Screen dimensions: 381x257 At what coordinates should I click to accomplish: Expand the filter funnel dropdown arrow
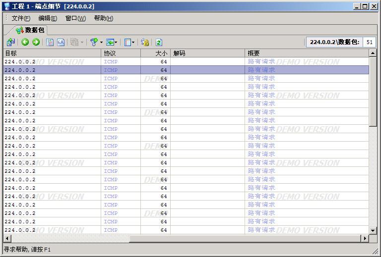coord(101,43)
